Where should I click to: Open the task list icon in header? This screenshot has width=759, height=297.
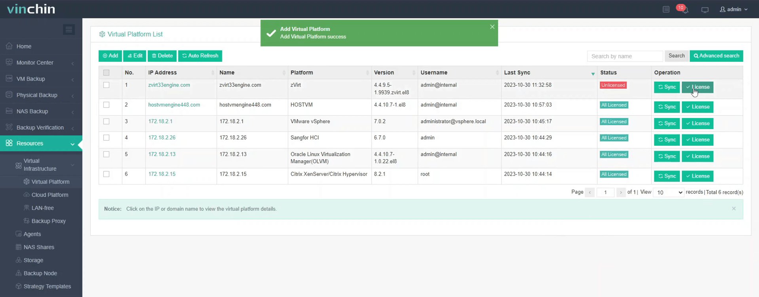(x=666, y=9)
